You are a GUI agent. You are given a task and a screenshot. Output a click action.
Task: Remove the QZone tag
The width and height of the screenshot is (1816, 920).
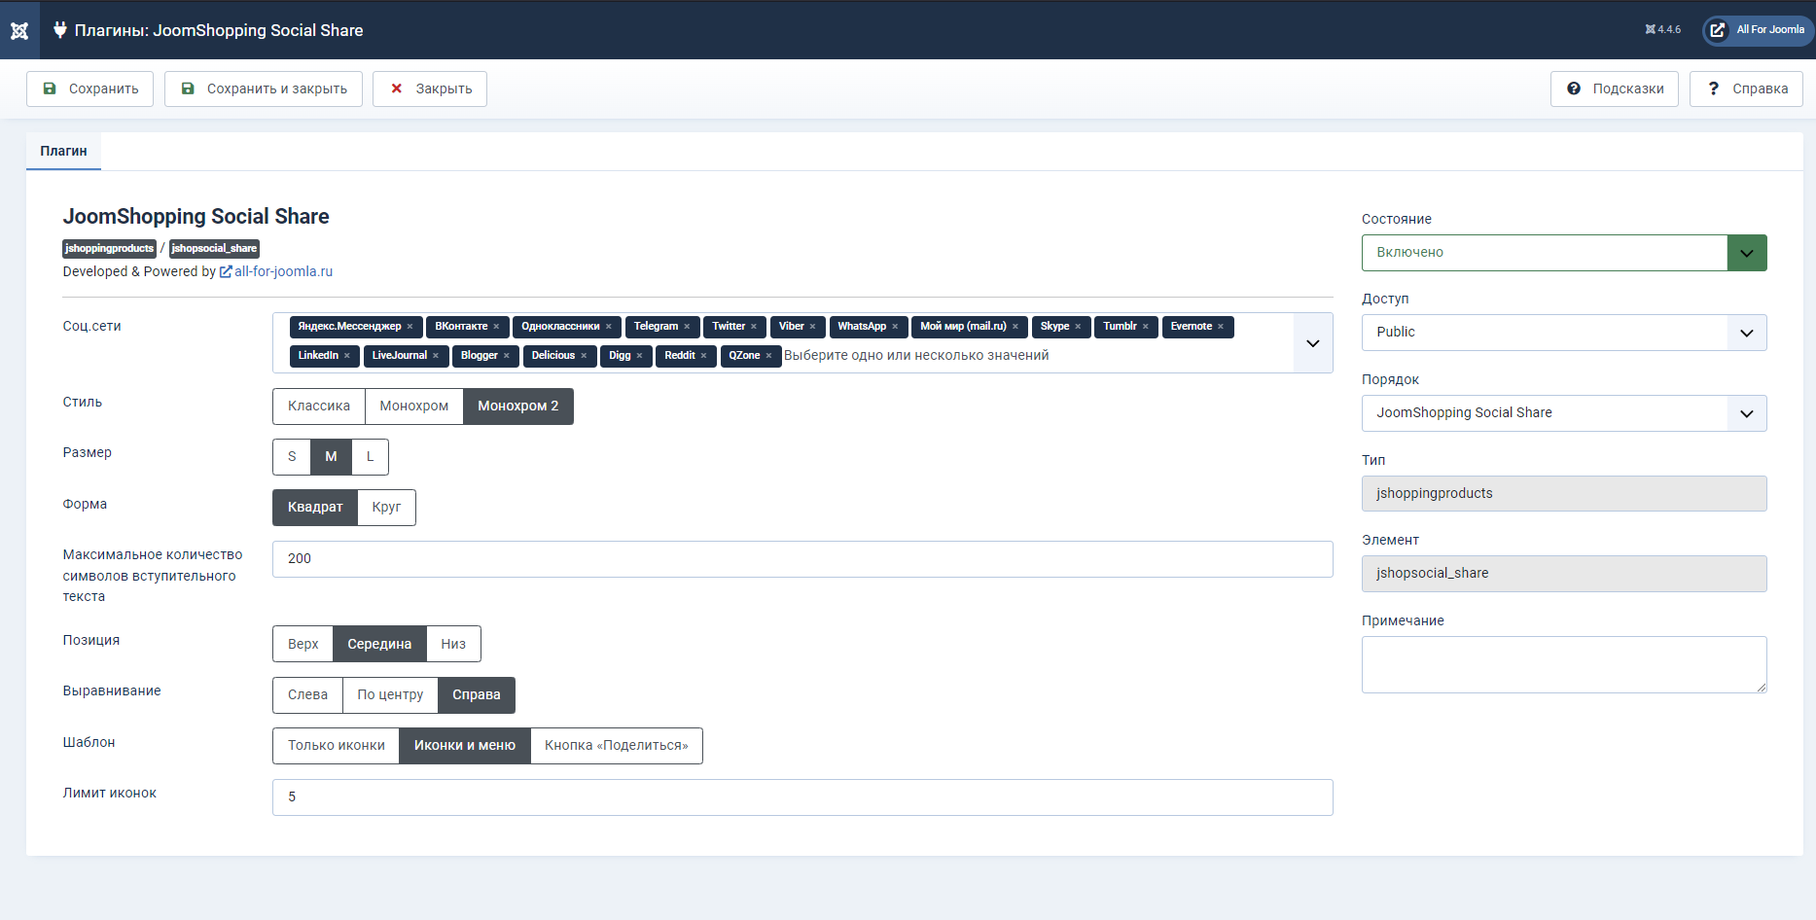(768, 356)
